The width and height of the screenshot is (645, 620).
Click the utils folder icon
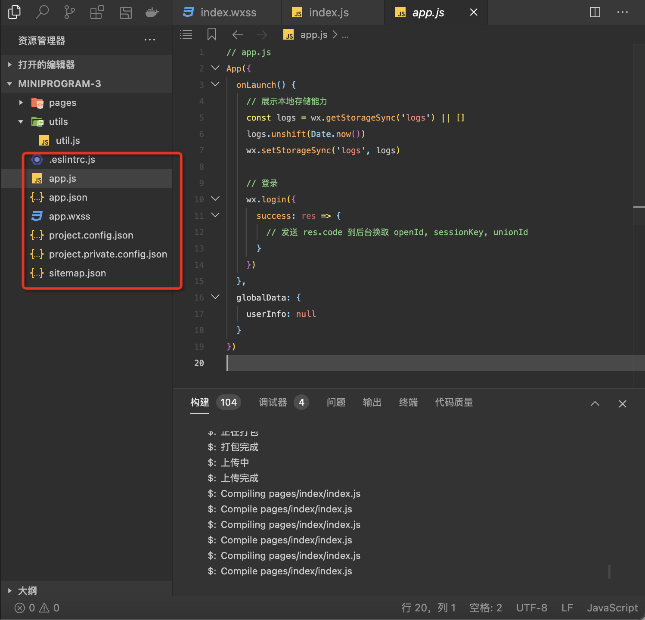tap(37, 122)
